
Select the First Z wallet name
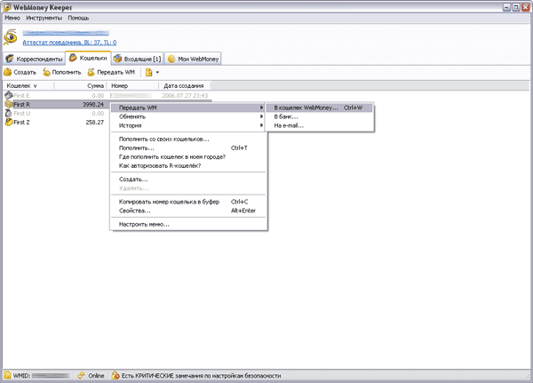(21, 122)
